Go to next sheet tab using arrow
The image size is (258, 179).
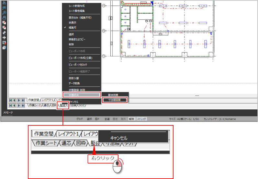click(19, 105)
